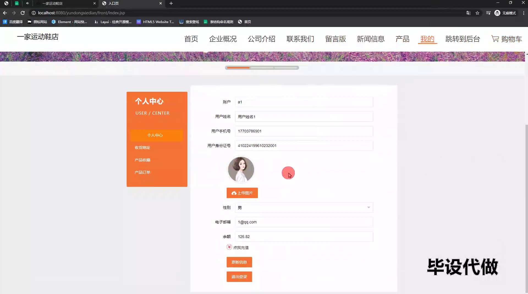
Task: Open the 表结构命名规则 bookmark
Action: click(218, 22)
